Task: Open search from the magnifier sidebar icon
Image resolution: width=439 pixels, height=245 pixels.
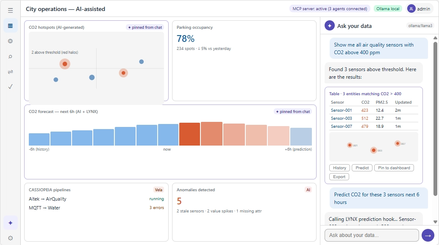Action: pos(10,56)
